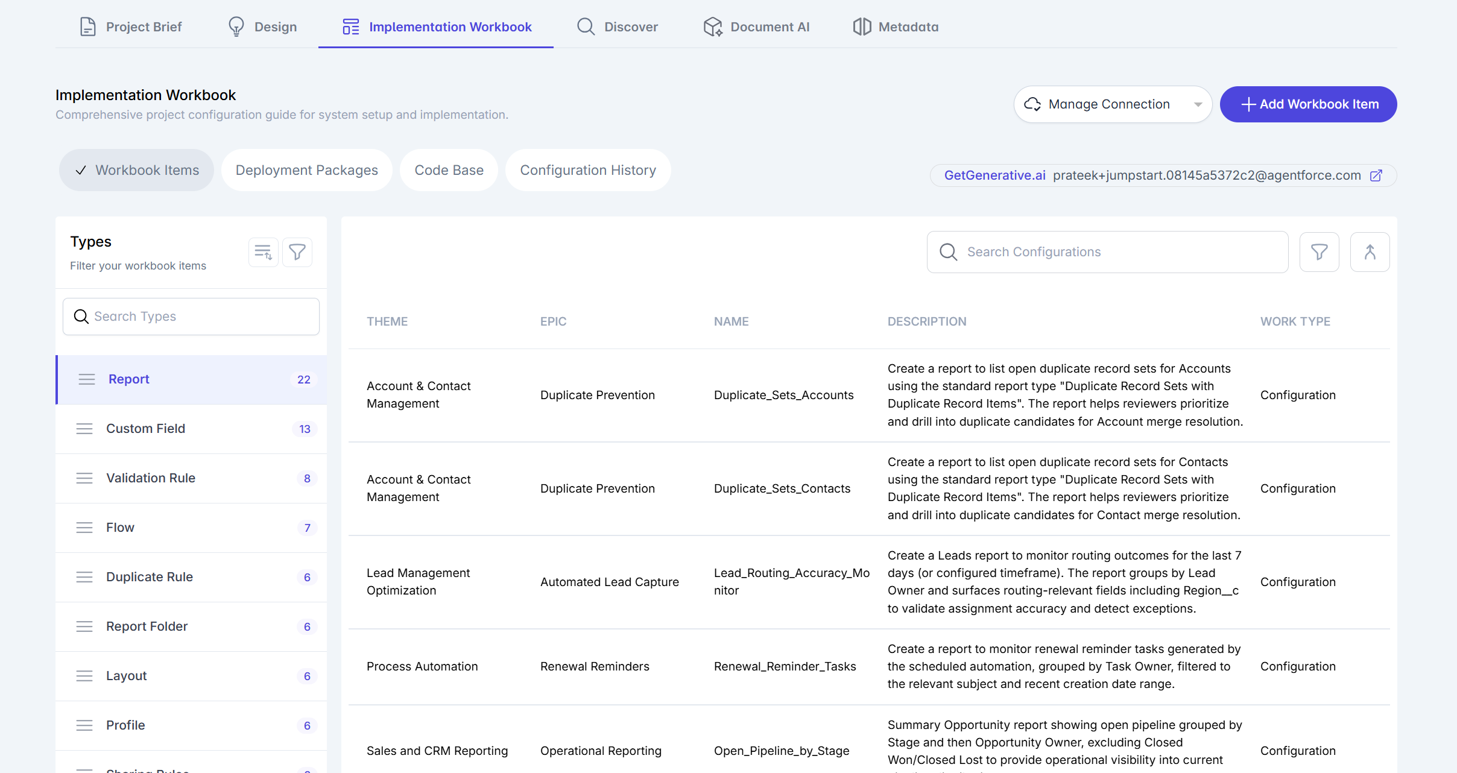
Task: Open the Lead_Routing_Accuracy_Monitor row
Action: click(869, 582)
